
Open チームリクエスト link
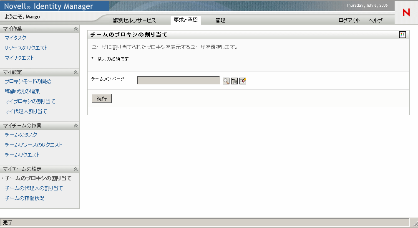pos(22,155)
